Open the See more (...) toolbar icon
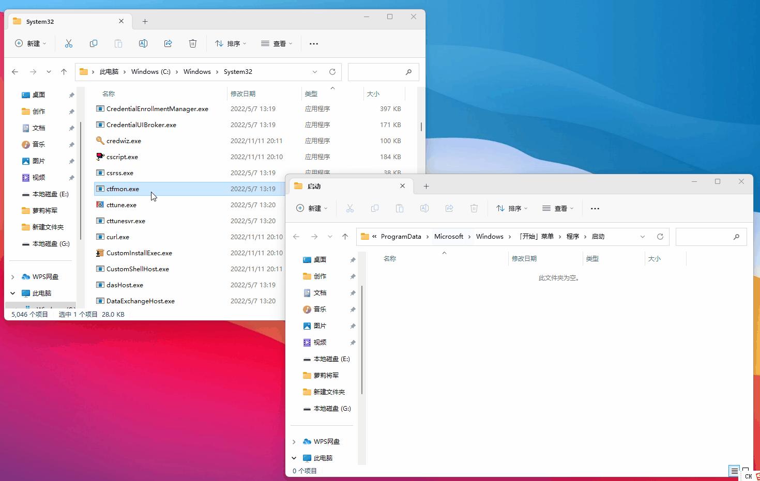The height and width of the screenshot is (481, 760). [x=314, y=43]
